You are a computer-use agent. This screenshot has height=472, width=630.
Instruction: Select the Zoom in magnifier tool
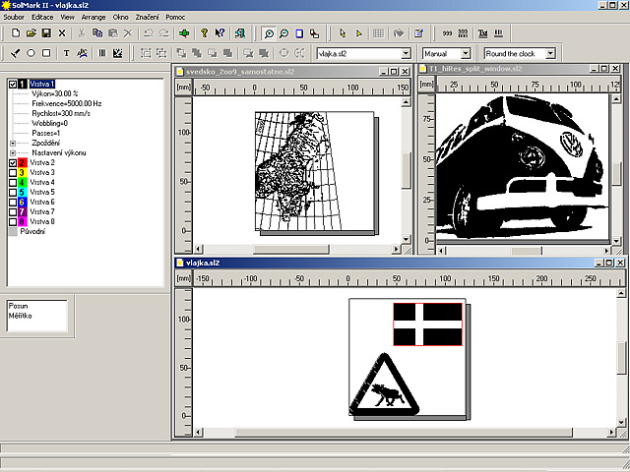pyautogui.click(x=269, y=33)
